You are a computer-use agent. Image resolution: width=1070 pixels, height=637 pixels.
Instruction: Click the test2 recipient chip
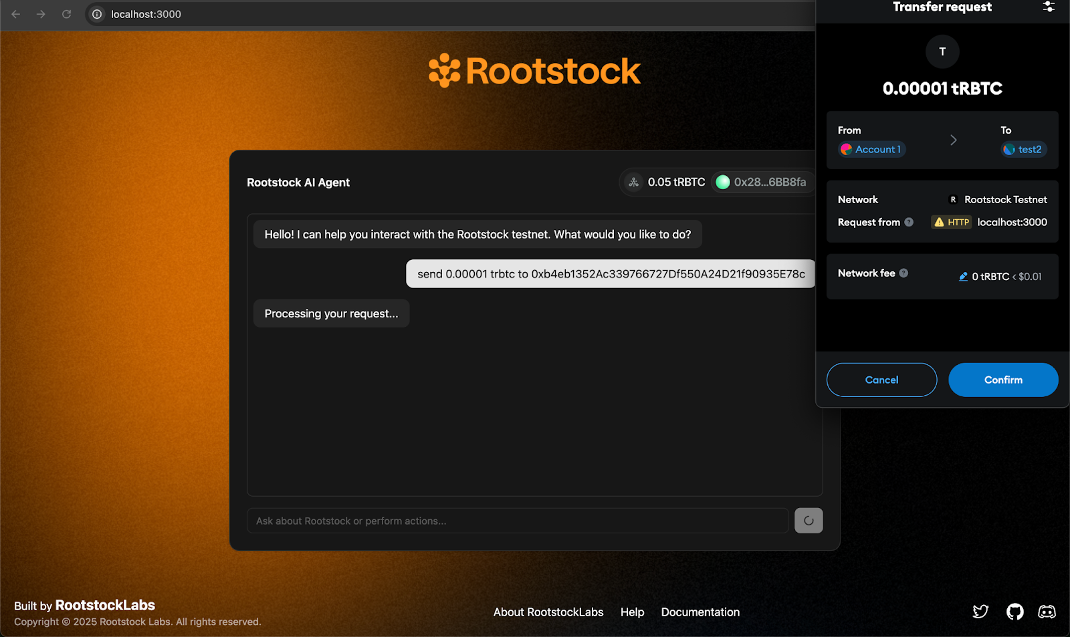tap(1023, 150)
